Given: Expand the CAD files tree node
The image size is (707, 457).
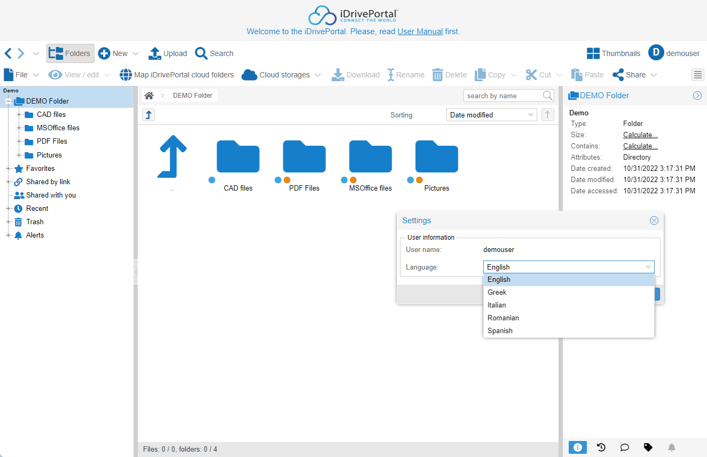Looking at the screenshot, I should click(x=20, y=114).
